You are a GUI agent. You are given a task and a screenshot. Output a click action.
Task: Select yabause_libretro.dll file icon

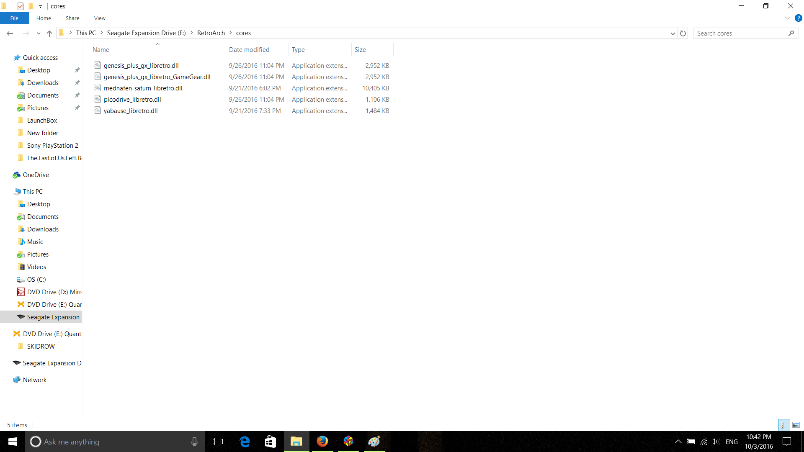[x=98, y=110]
